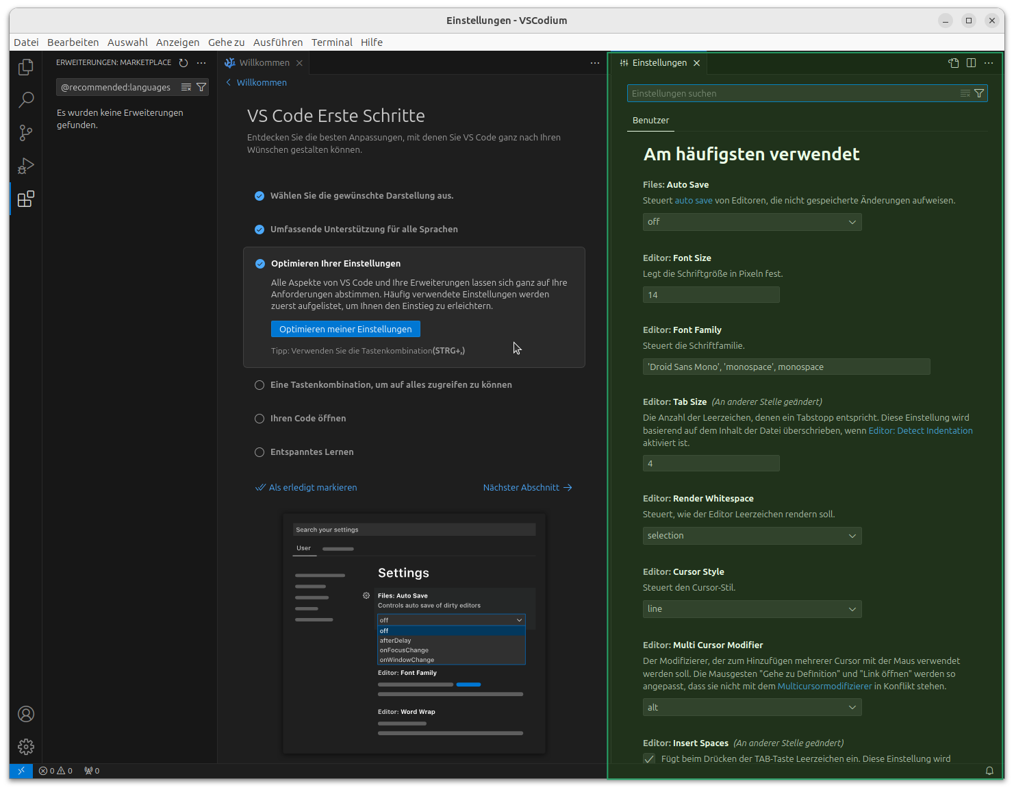This screenshot has height=790, width=1014.
Task: Toggle the Insert Spaces checkbox
Action: (649, 758)
